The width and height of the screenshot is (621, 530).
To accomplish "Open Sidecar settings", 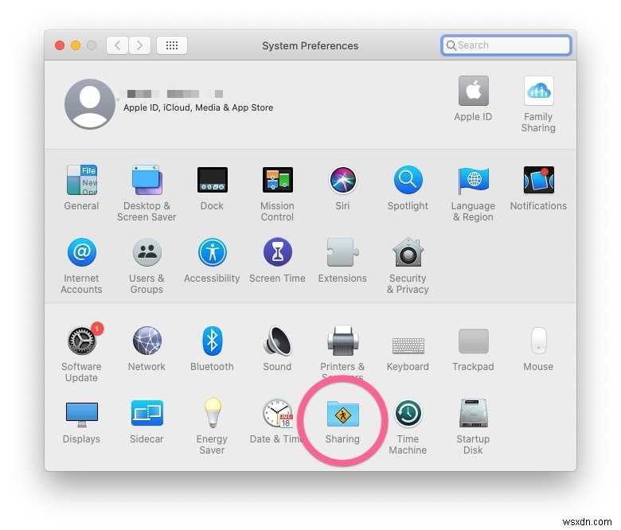I will coord(146,413).
